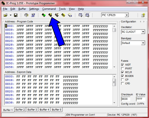The width and height of the screenshot is (149, 118).
Task: Enable the PWRT fuse checkbox
Action: pyautogui.click(x=122, y=69)
